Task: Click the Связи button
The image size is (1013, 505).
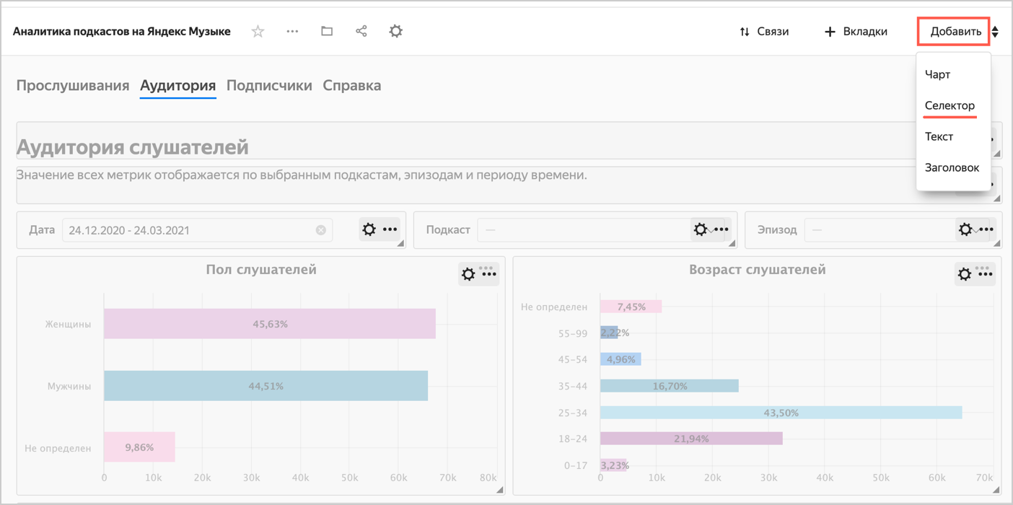Action: pyautogui.click(x=764, y=32)
